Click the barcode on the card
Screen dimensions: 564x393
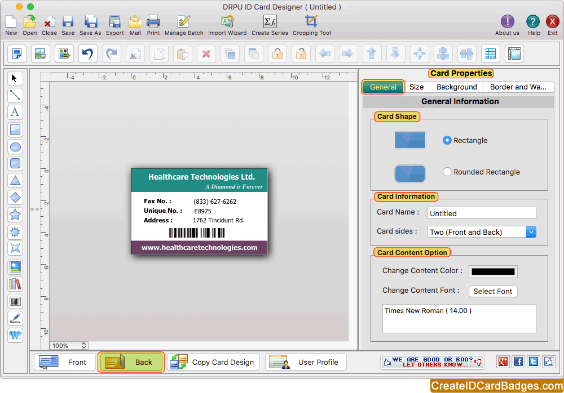click(x=197, y=233)
